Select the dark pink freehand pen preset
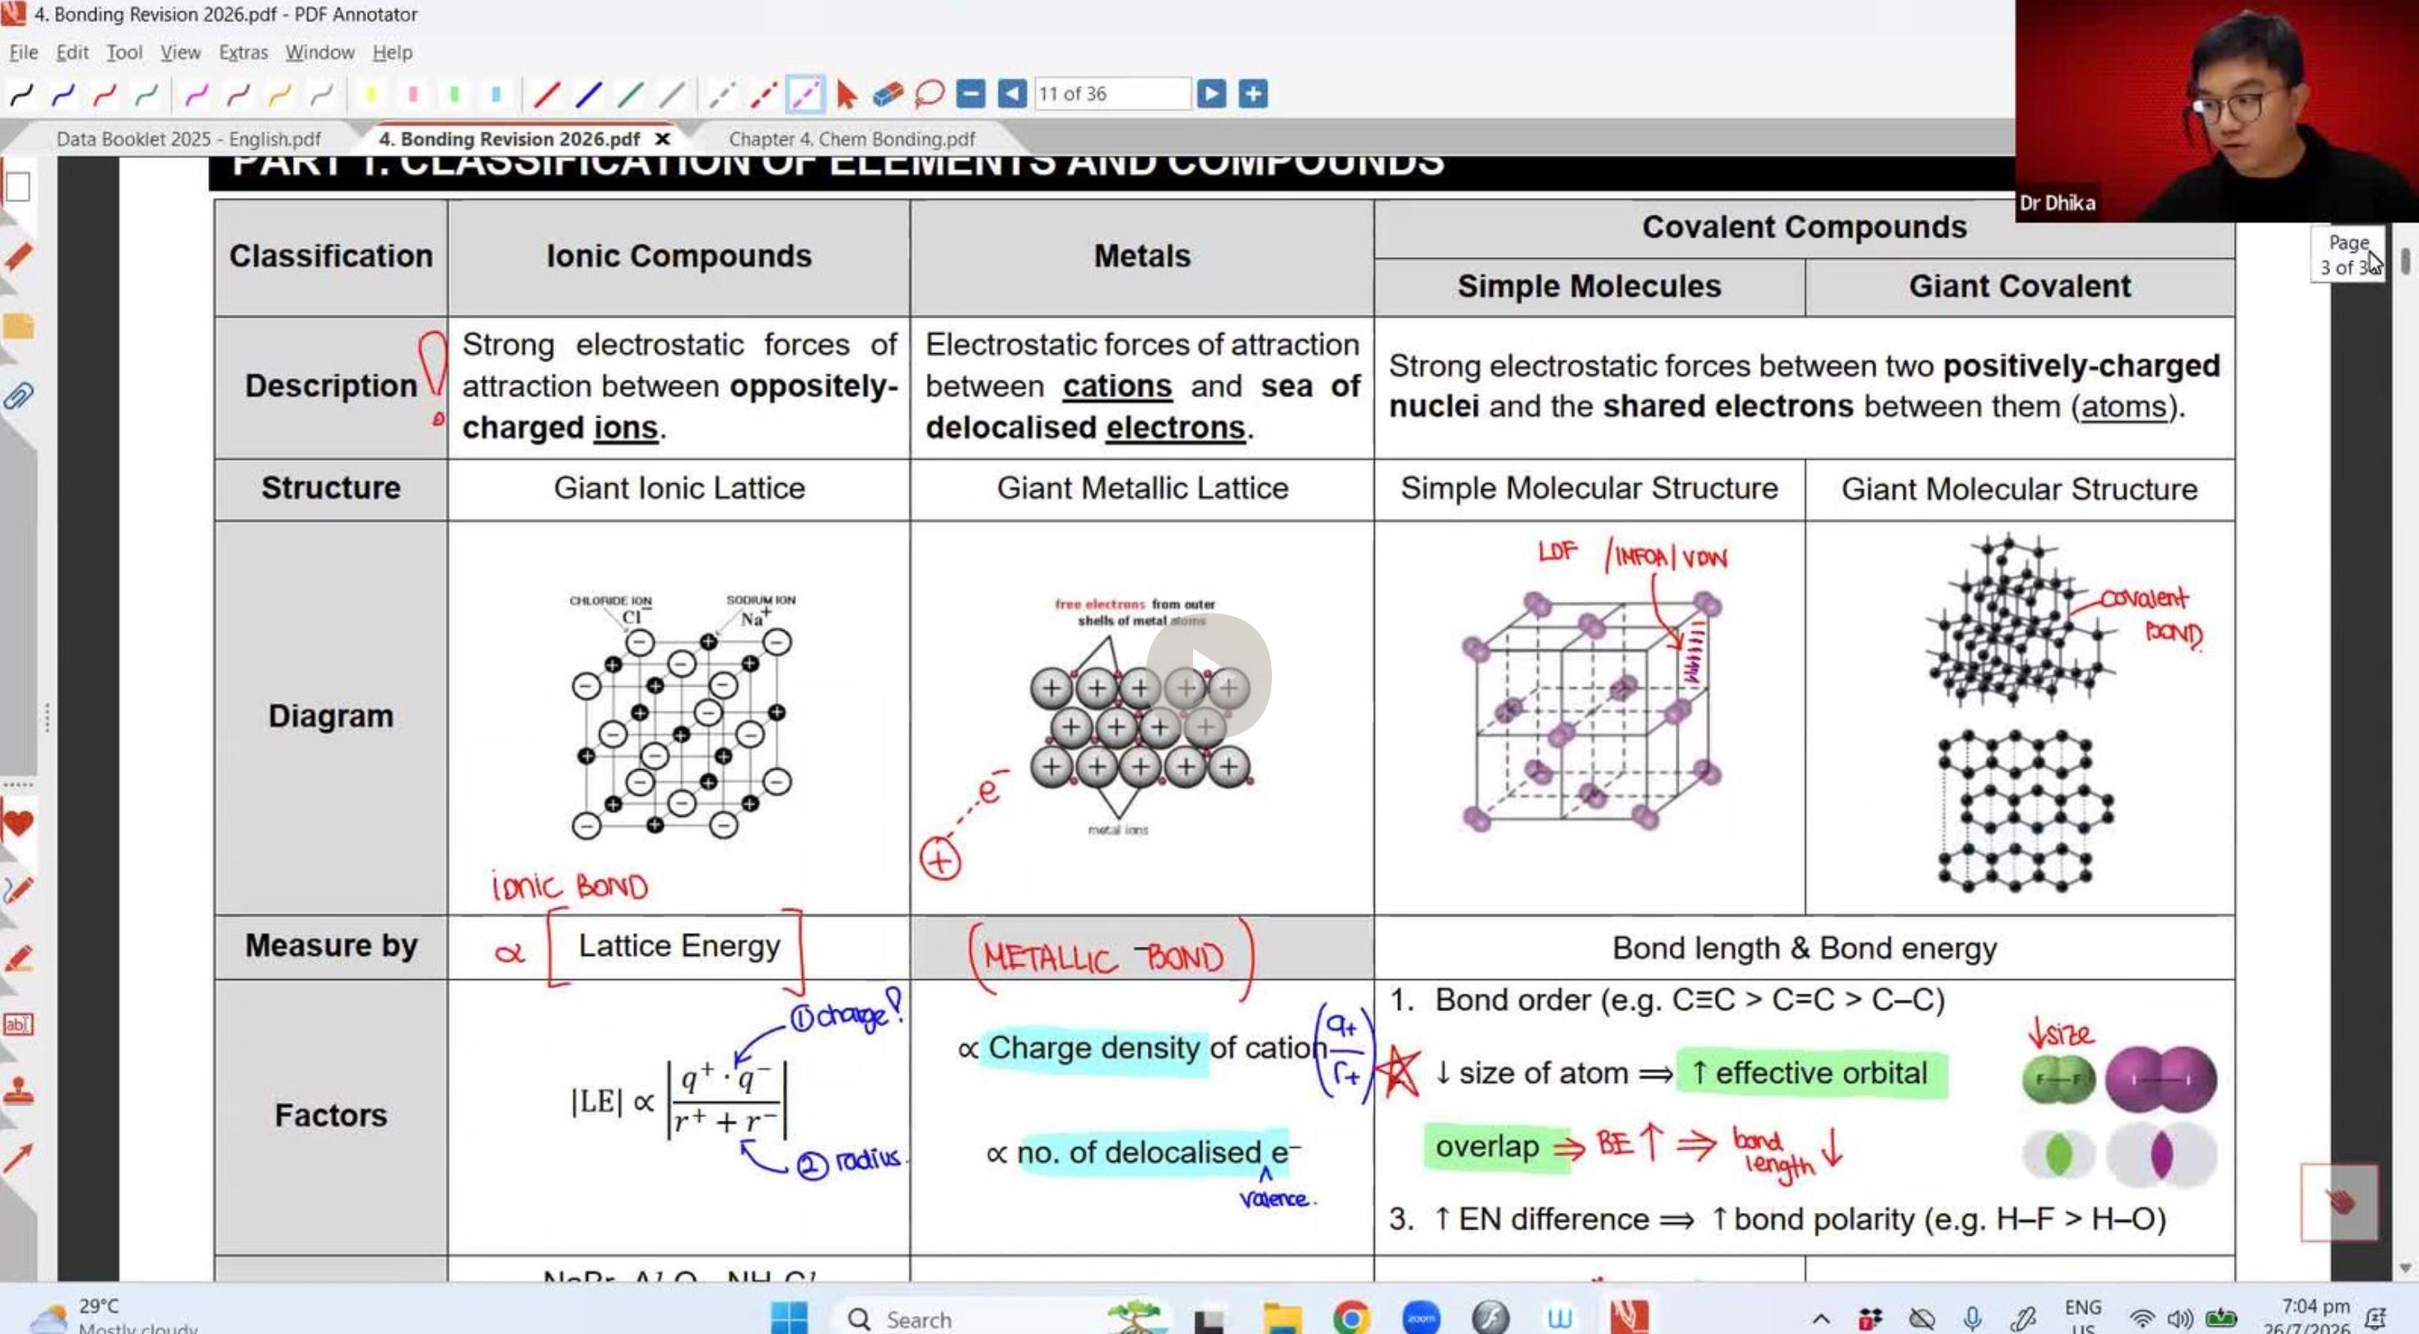 238,94
